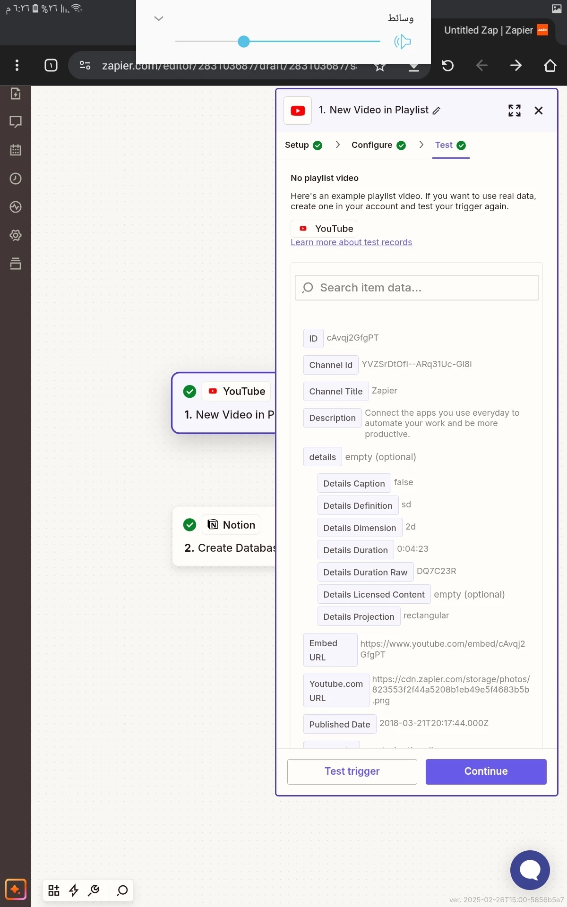Click the add-step grid icon in bottom toolbar
This screenshot has height=907, width=567.
[x=54, y=890]
